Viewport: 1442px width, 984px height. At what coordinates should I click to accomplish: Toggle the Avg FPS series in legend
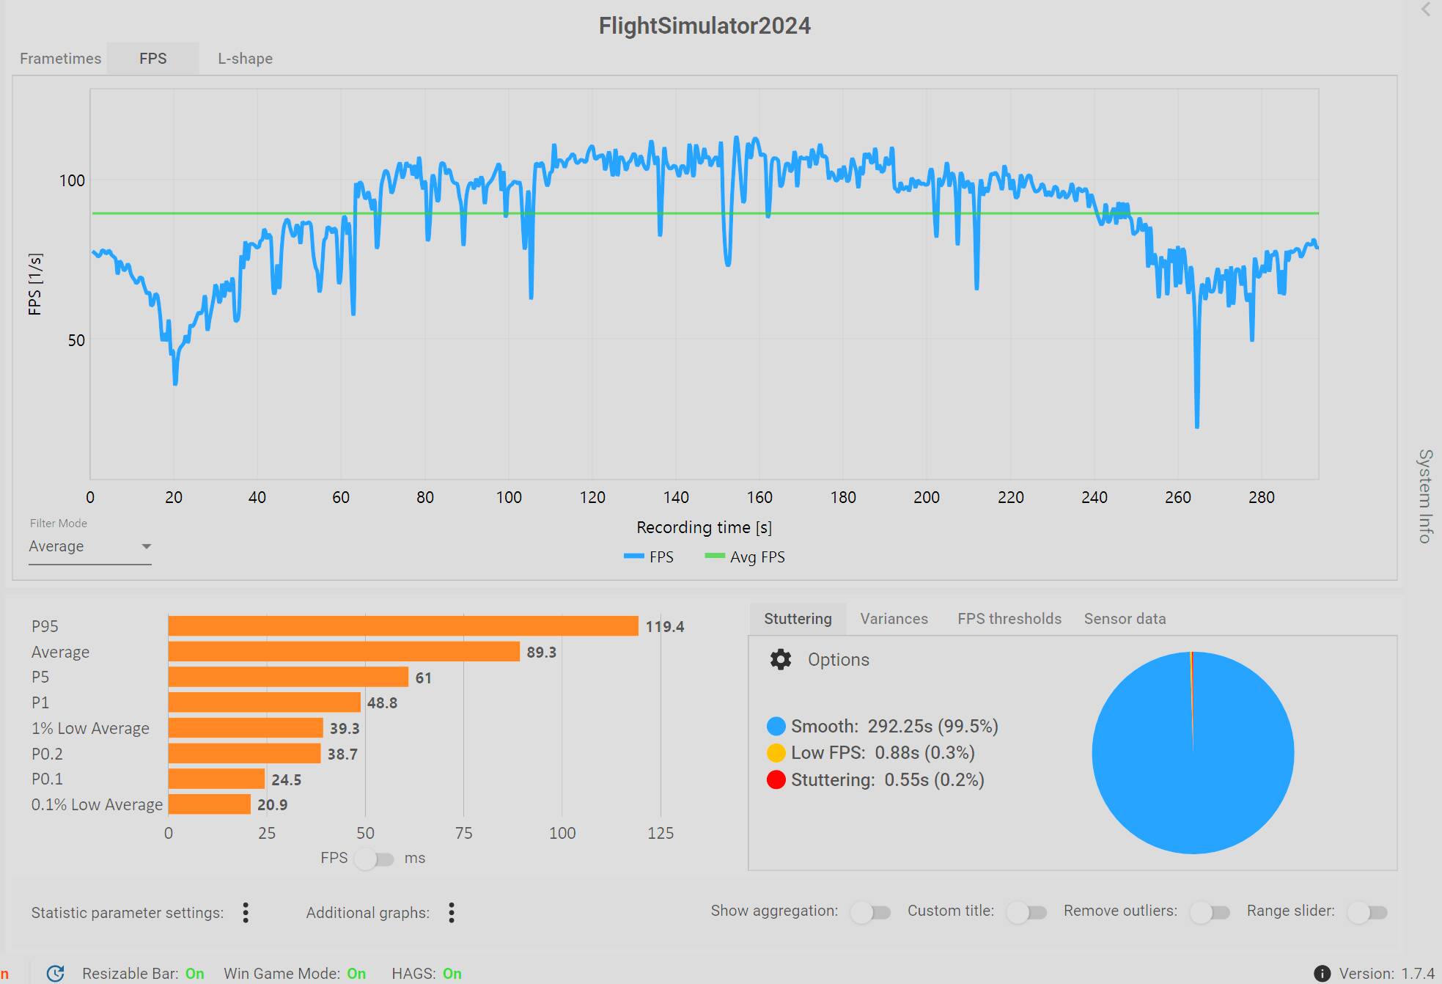[x=745, y=557]
